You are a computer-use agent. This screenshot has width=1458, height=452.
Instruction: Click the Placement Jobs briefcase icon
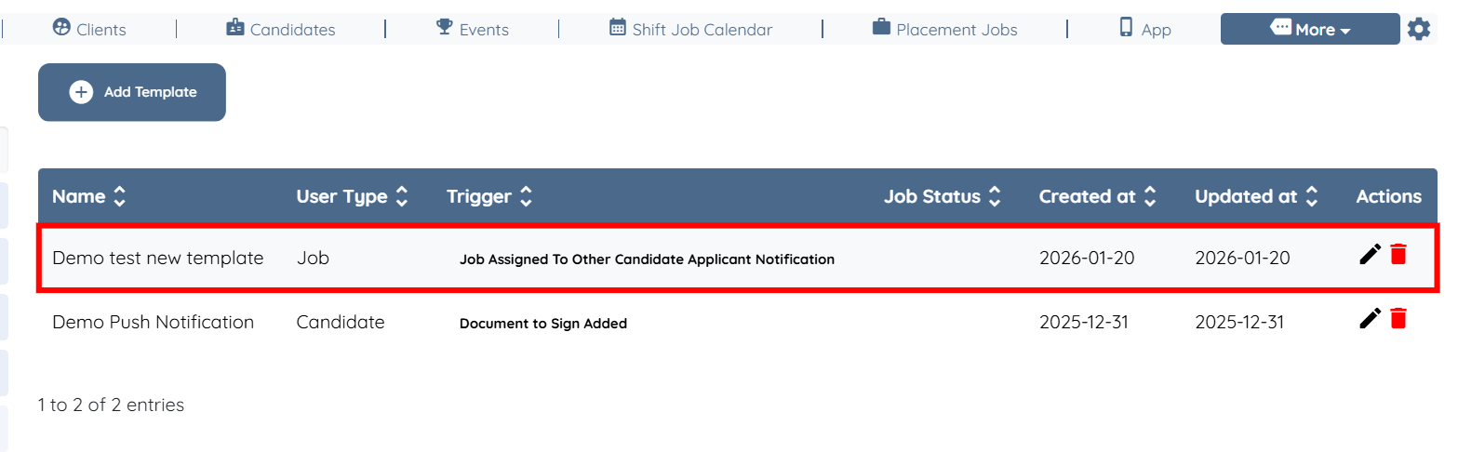[x=881, y=28]
